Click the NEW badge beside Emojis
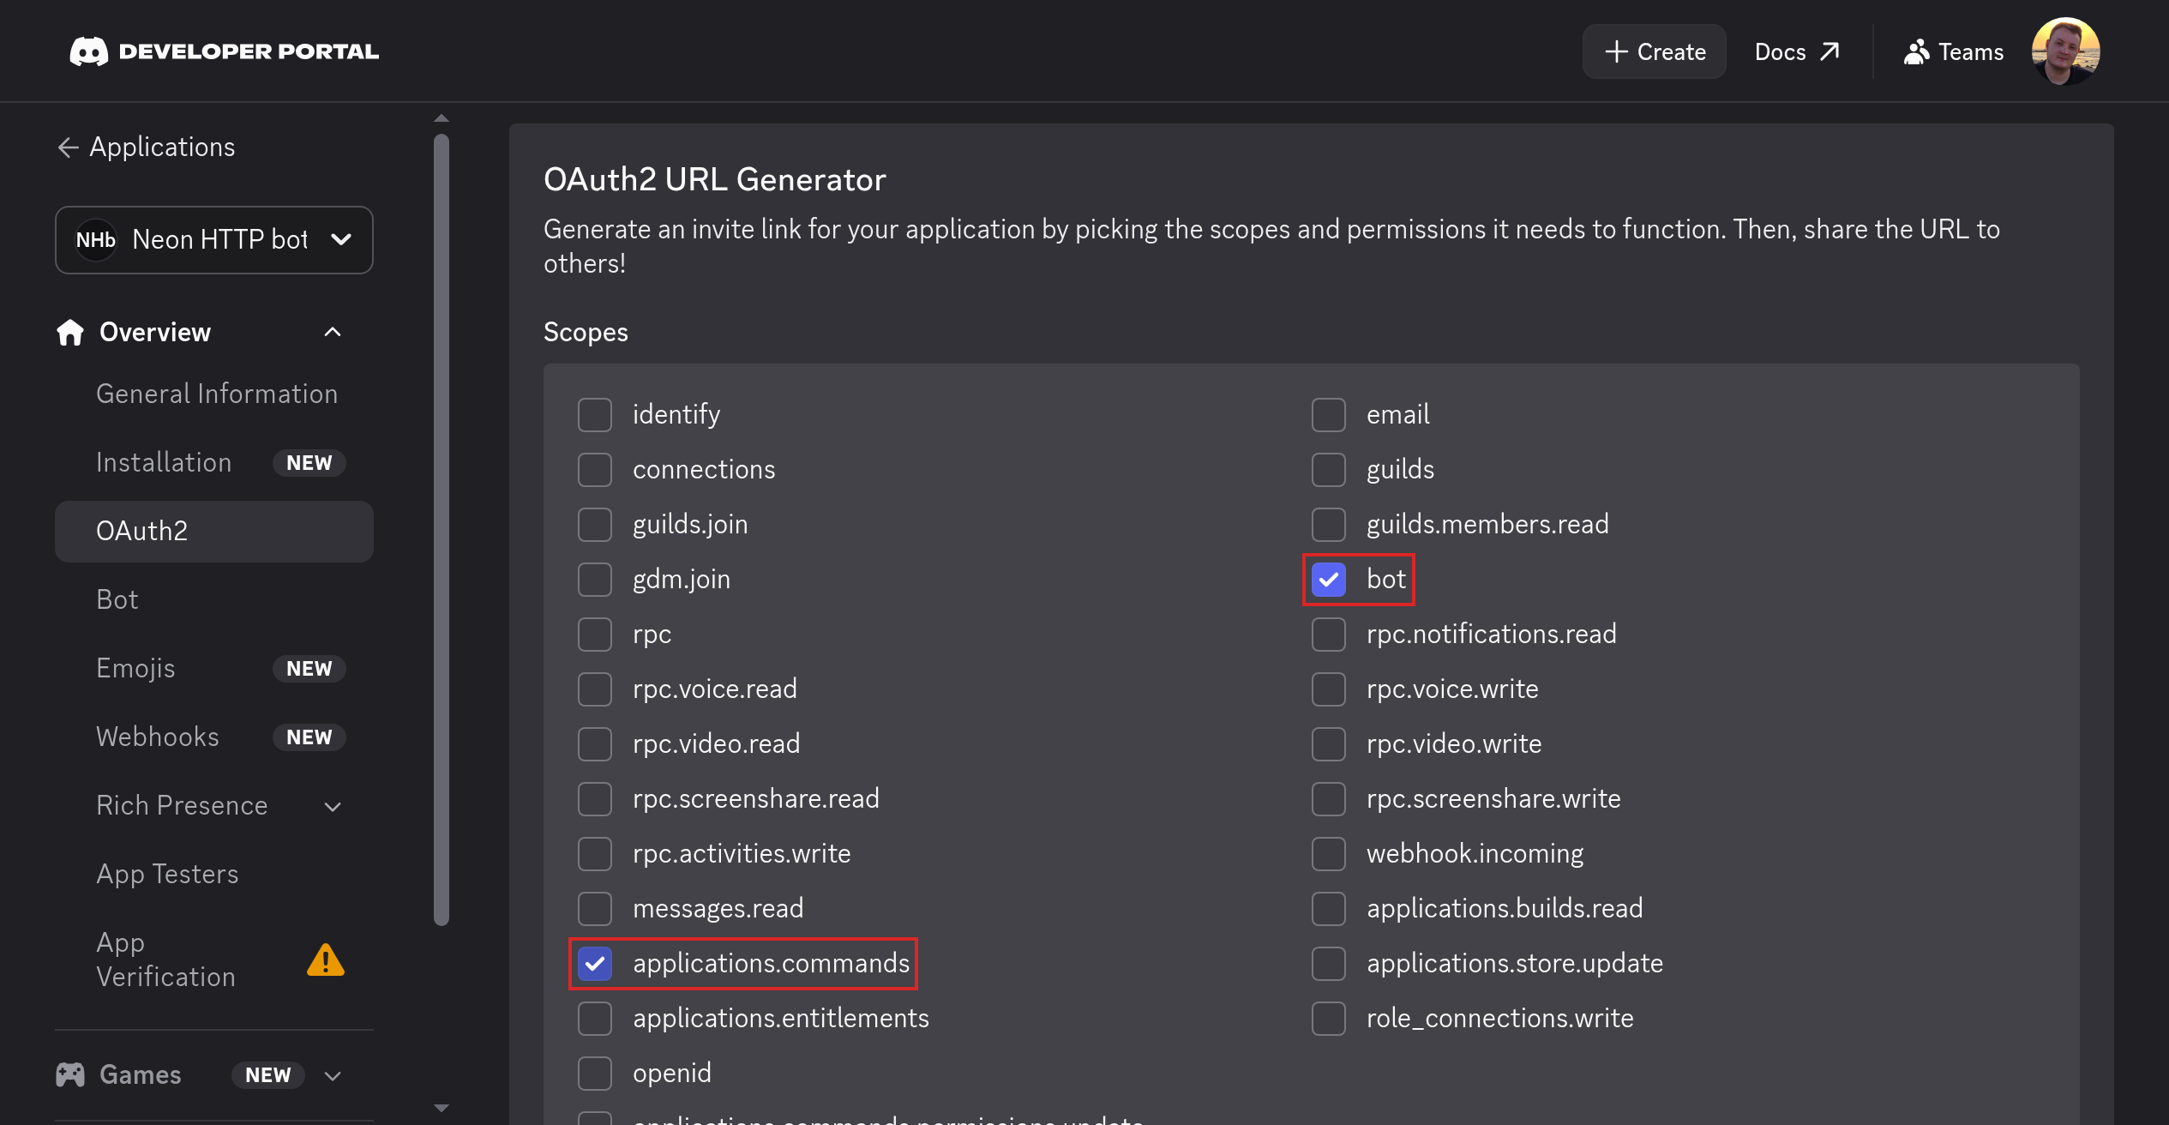The image size is (2169, 1125). coord(309,669)
